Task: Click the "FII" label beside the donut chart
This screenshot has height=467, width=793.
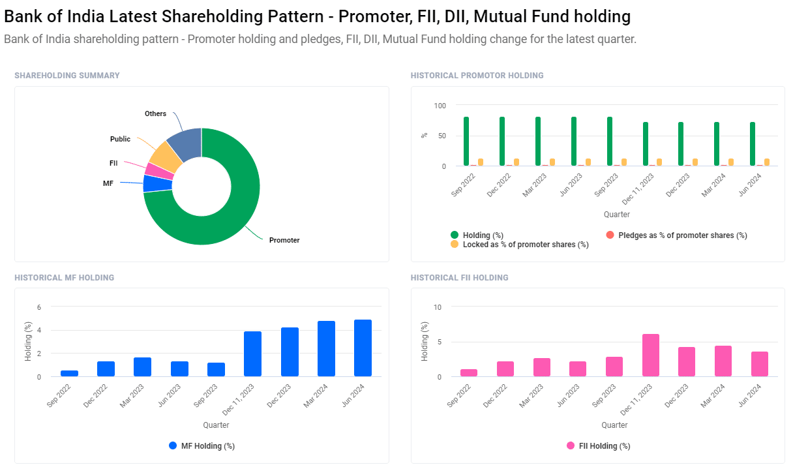Action: (113, 164)
